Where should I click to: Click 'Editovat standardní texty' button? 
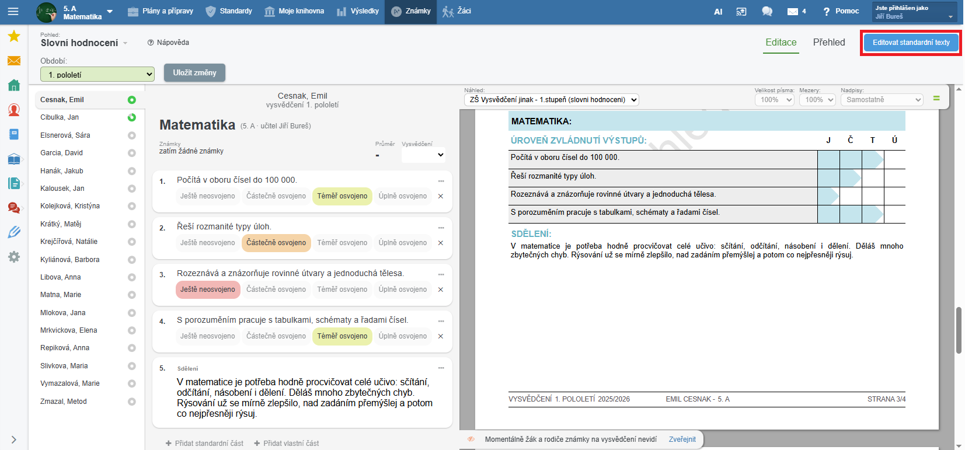click(x=911, y=43)
